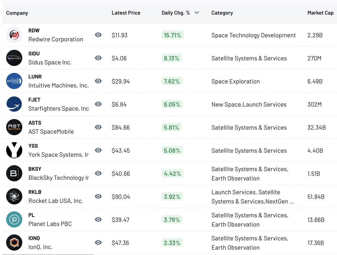Sort by Market Cap column header

pyautogui.click(x=320, y=13)
